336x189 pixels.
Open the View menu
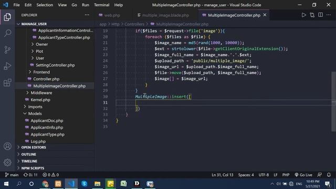tap(62, 5)
